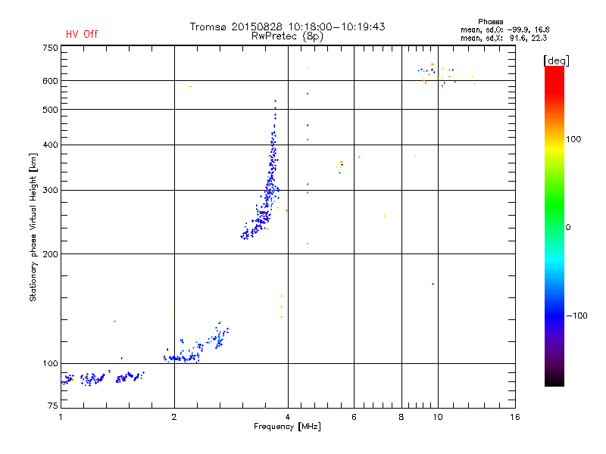Click the "mean, sd,O: -99.9, 16.8" line
Screen dimensions: 606x454
click(504, 30)
